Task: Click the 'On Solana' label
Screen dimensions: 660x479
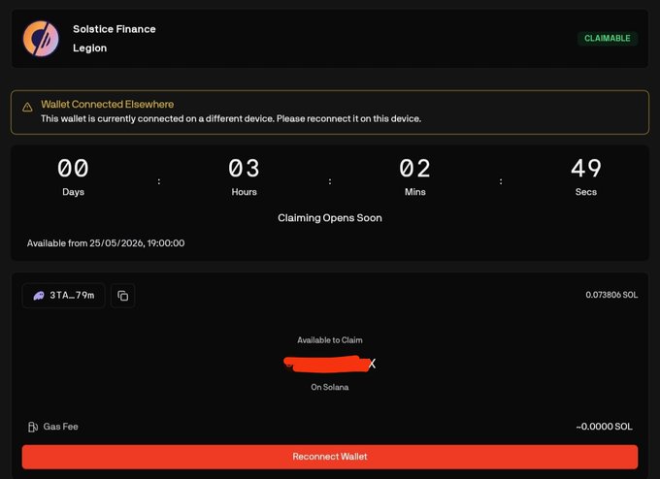Action: (330, 387)
